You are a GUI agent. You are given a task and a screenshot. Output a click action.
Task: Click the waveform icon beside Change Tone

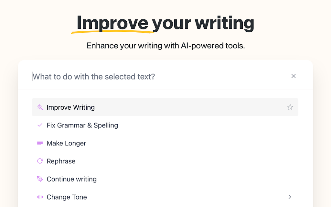point(40,197)
